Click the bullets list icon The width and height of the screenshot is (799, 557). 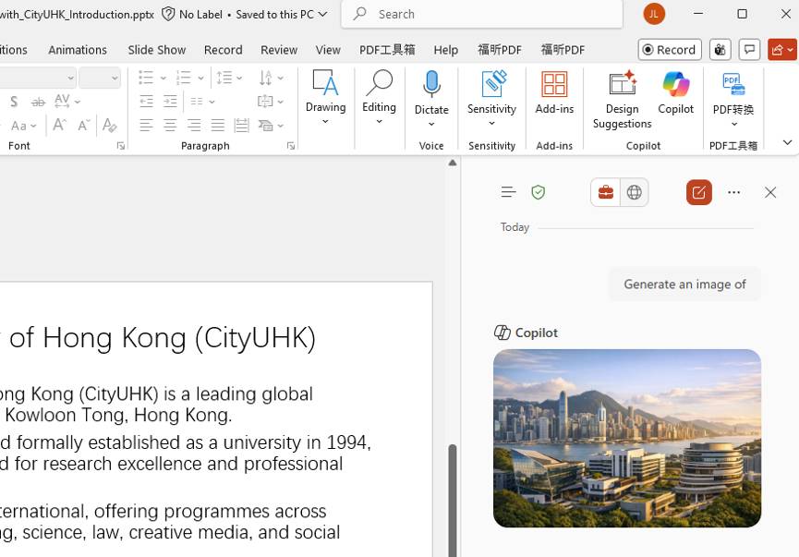tap(146, 78)
